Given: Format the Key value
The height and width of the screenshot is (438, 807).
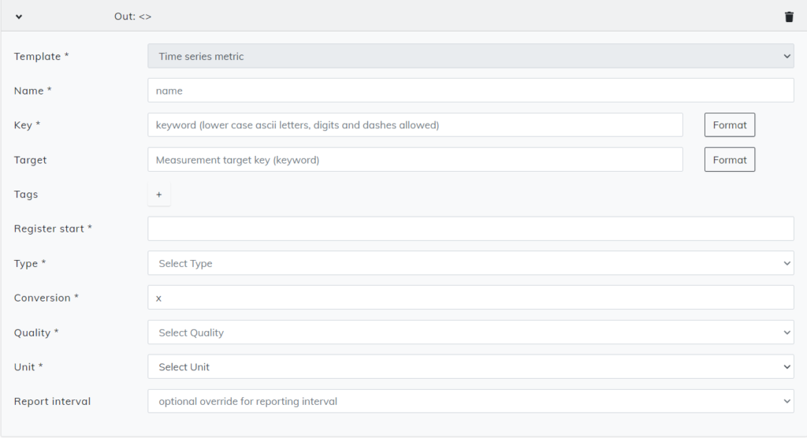Looking at the screenshot, I should [x=729, y=125].
